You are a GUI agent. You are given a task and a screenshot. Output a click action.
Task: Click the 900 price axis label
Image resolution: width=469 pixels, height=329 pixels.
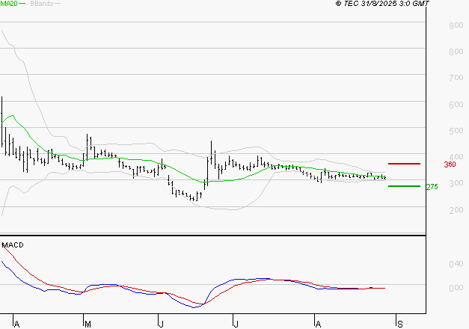tap(456, 25)
